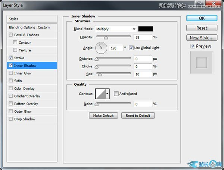Open the Blend Mode dropdown

coord(116,29)
